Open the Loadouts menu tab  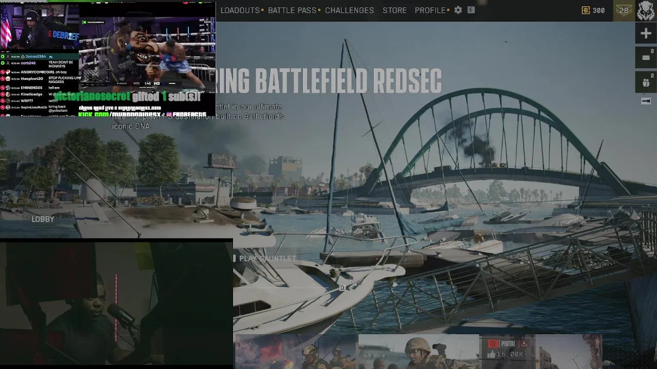pos(240,10)
